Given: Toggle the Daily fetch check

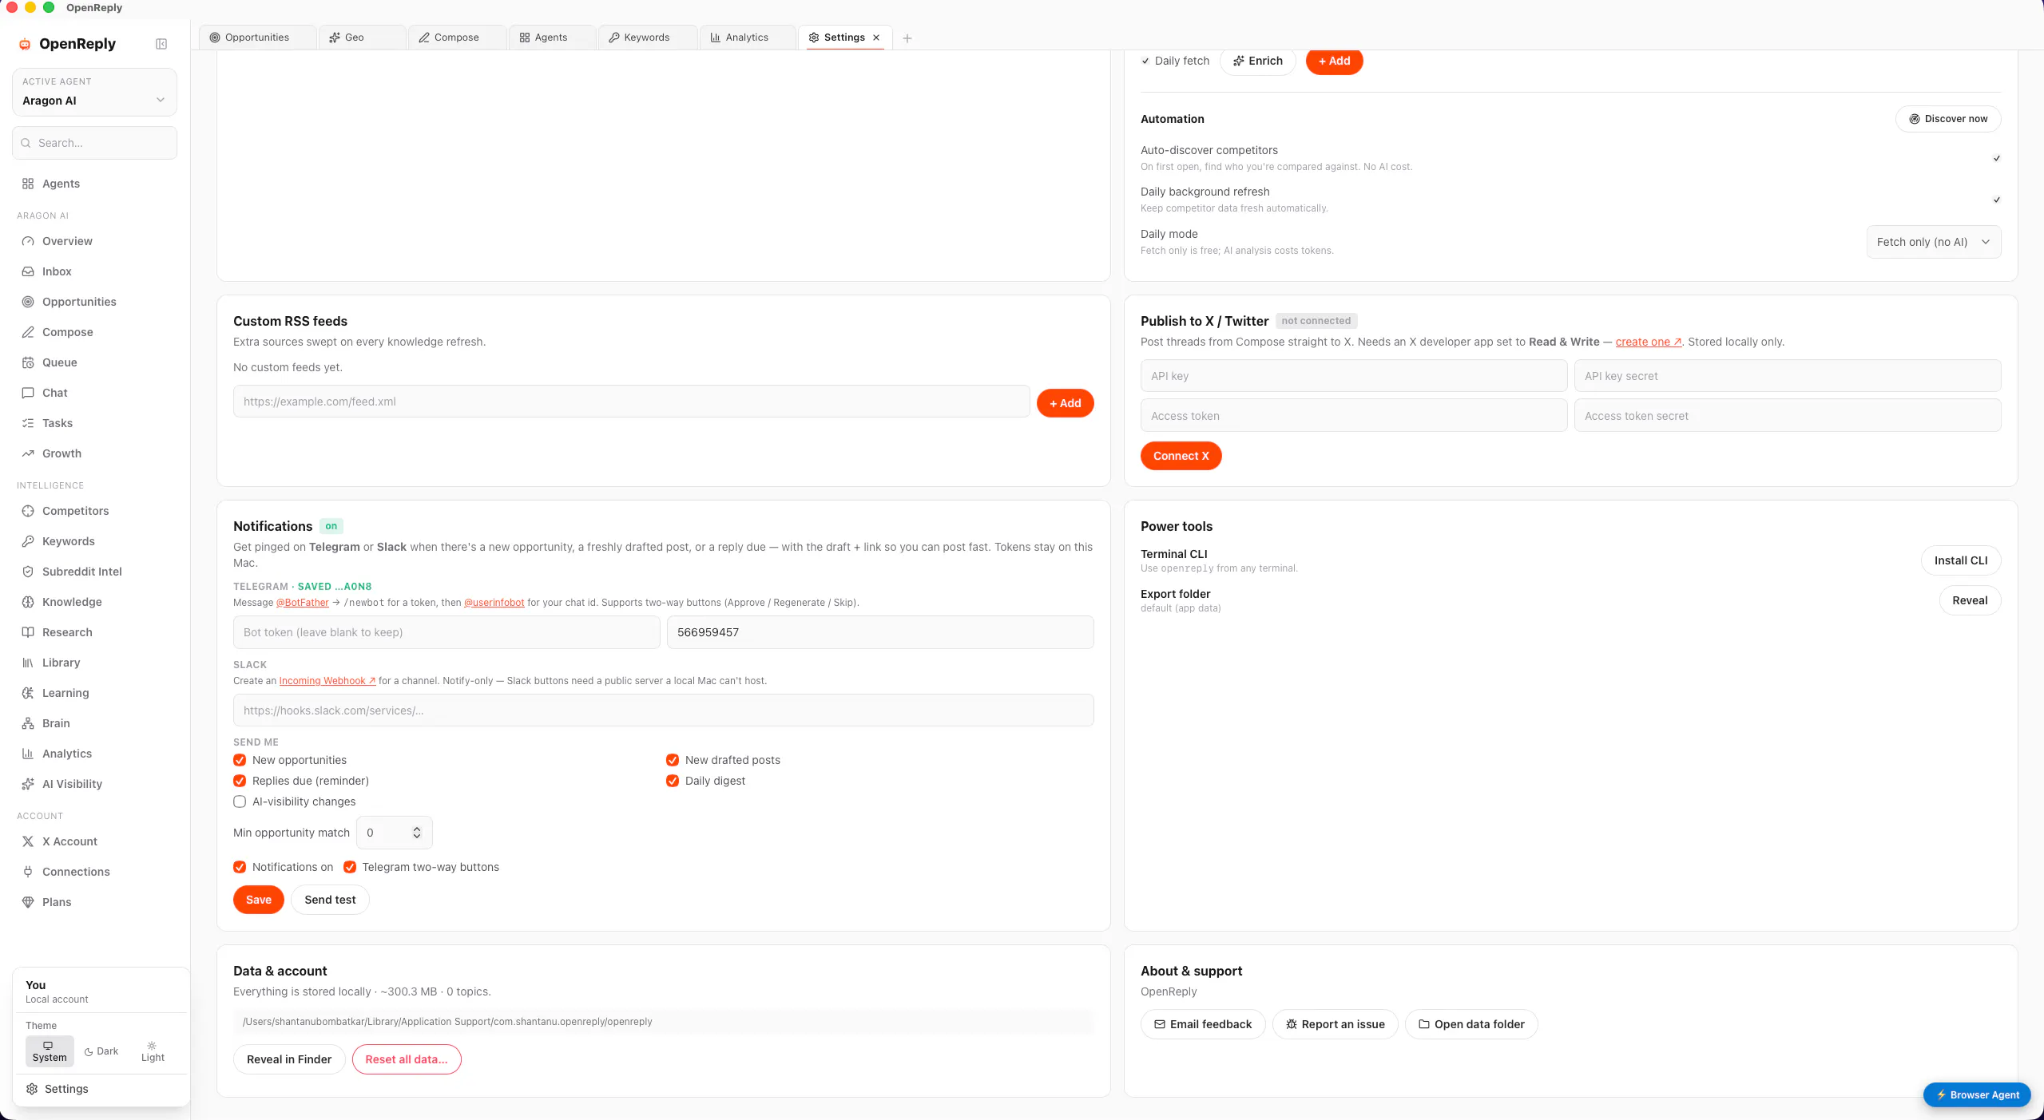Looking at the screenshot, I should (x=1145, y=61).
